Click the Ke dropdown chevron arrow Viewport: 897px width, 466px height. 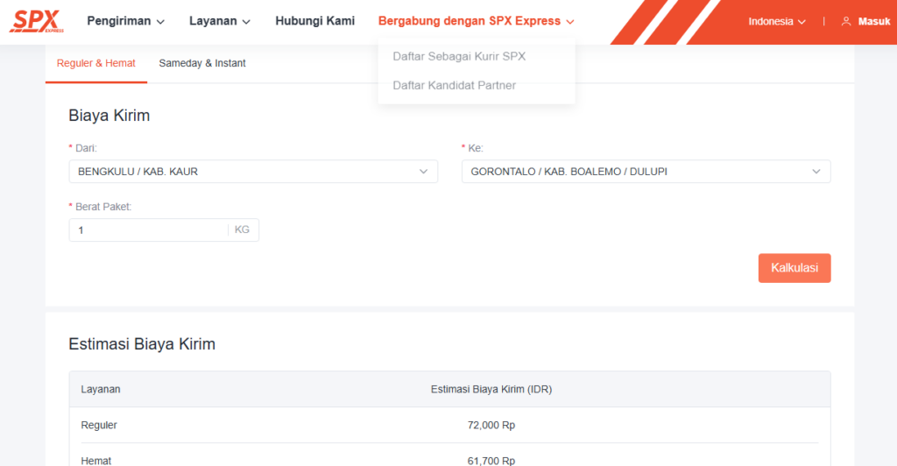816,172
